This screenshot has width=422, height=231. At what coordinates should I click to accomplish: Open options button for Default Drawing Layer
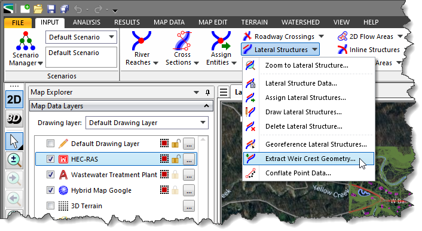pos(189,144)
